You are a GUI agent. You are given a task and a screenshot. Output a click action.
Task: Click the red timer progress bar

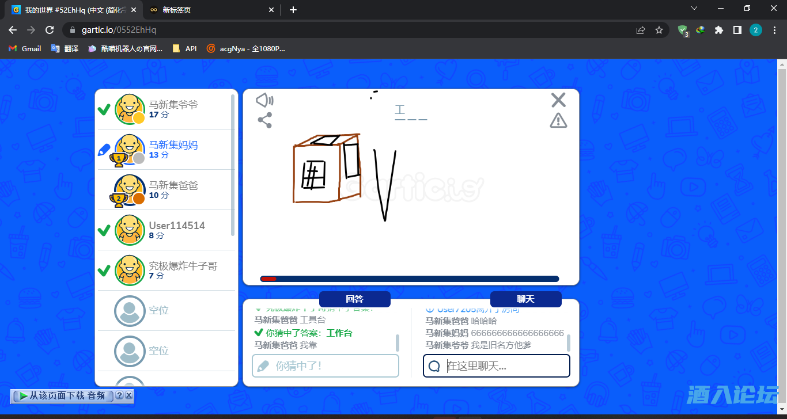[x=268, y=279]
